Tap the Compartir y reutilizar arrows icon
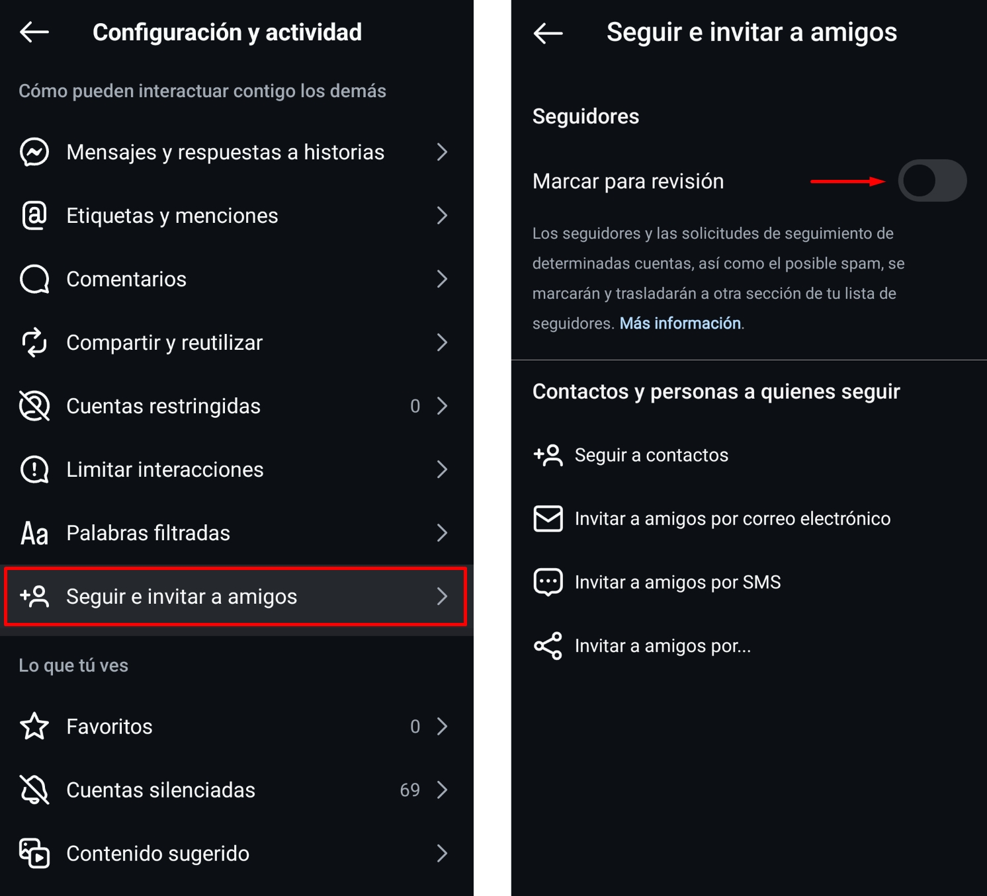Screen dimensions: 987x896 [x=34, y=343]
